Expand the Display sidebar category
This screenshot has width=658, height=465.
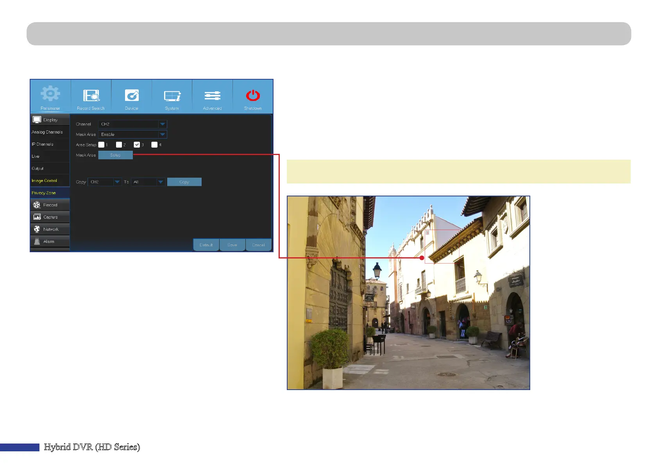point(50,119)
